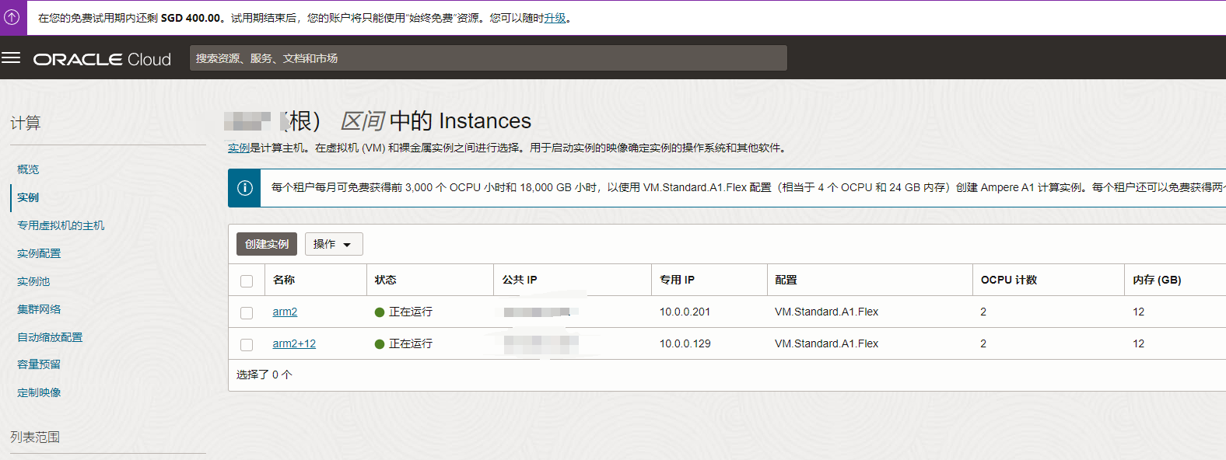This screenshot has width=1226, height=460.
Task: Click the upgrade arrow icon in trial banner
Action: coord(12,17)
